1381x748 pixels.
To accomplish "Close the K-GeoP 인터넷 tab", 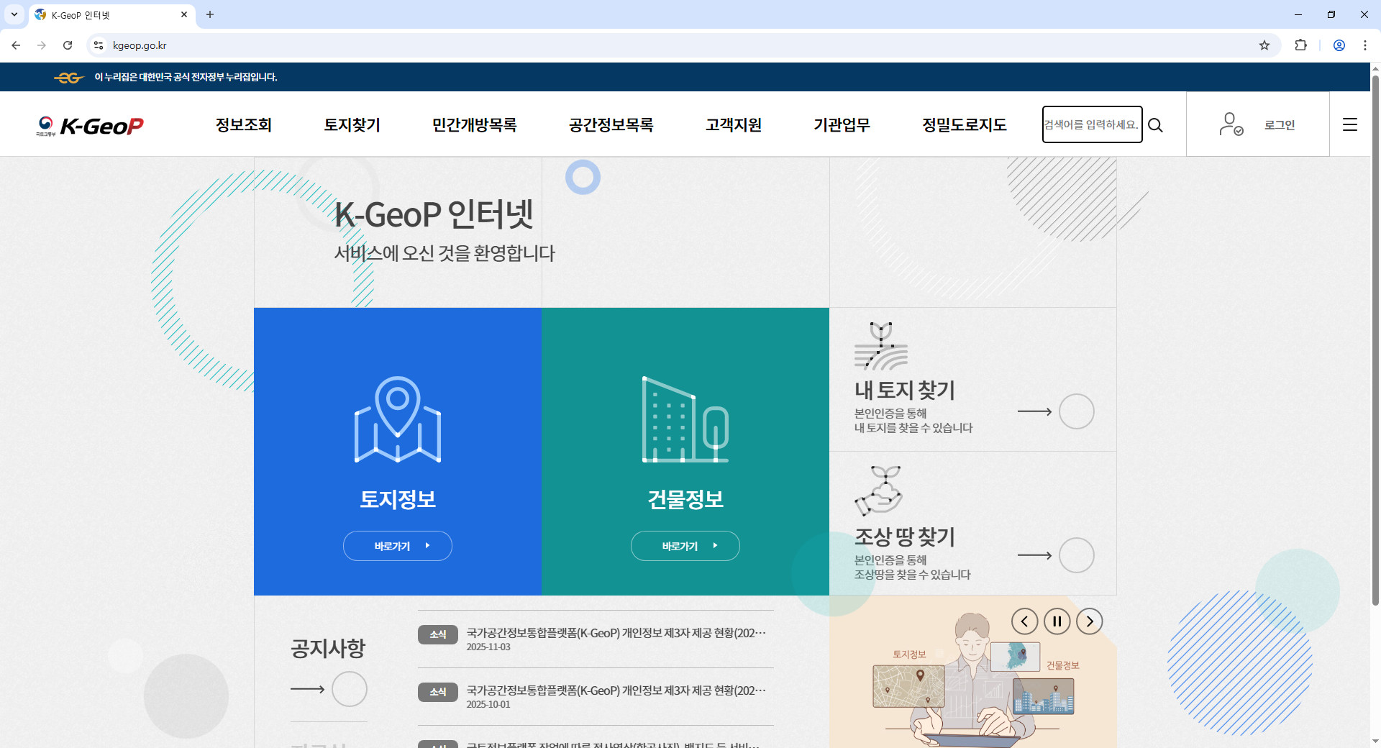I will click(x=184, y=14).
